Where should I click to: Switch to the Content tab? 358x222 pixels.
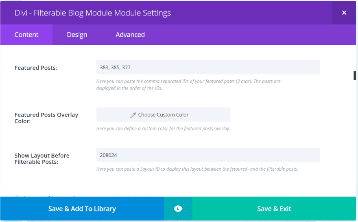click(x=26, y=35)
